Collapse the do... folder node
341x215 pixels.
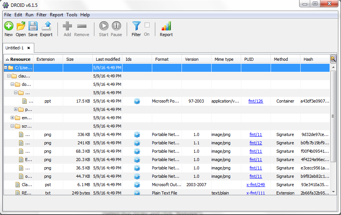pos(13,84)
